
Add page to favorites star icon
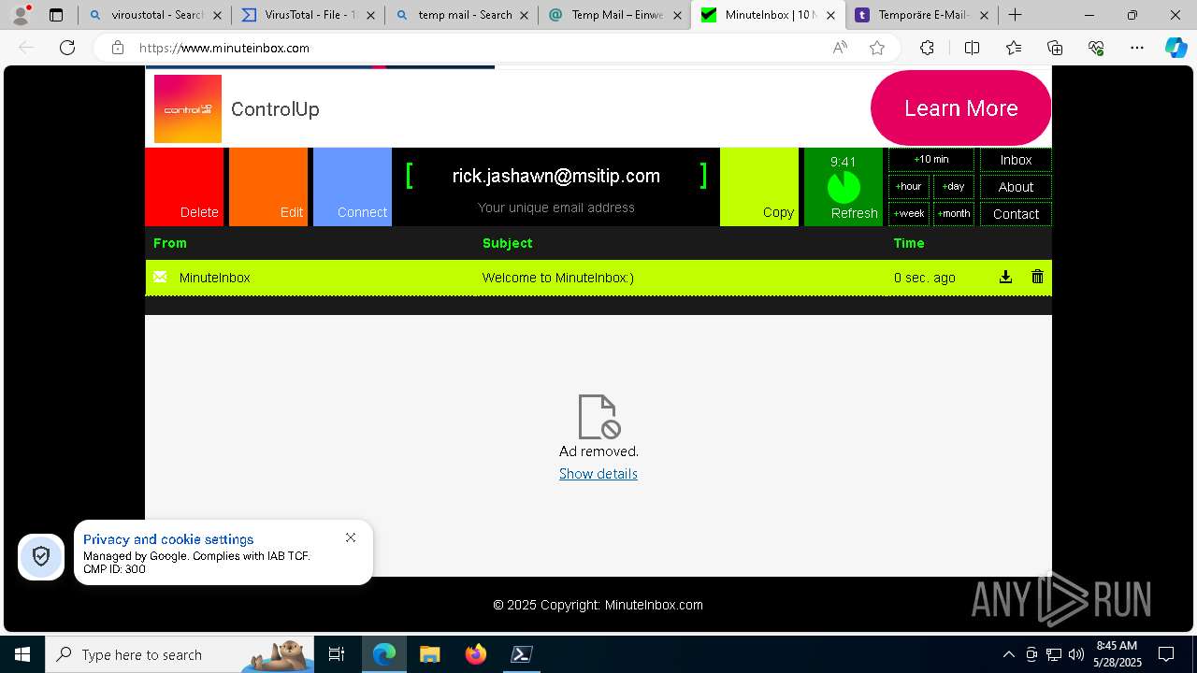877,48
